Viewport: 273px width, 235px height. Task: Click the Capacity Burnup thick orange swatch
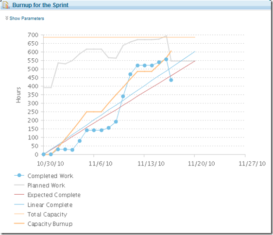19,223
